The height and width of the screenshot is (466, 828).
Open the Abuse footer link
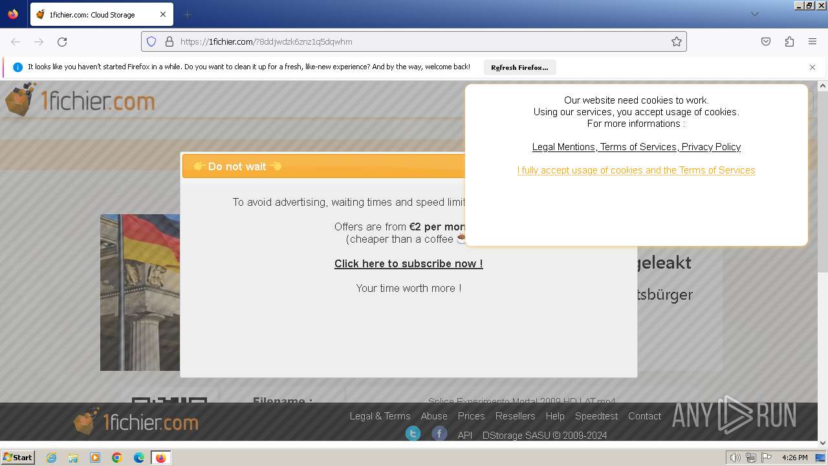(434, 416)
